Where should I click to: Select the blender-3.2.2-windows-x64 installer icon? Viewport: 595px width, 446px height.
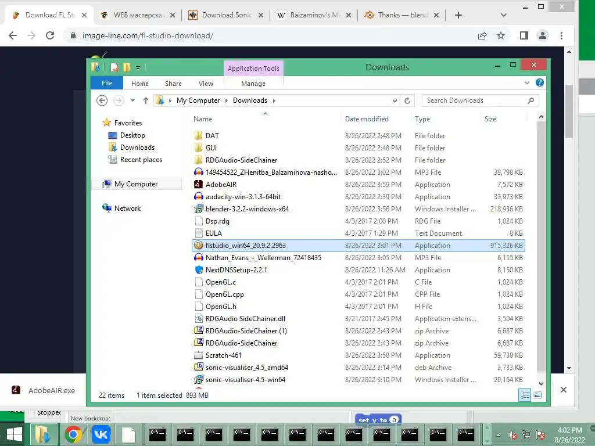click(x=198, y=208)
